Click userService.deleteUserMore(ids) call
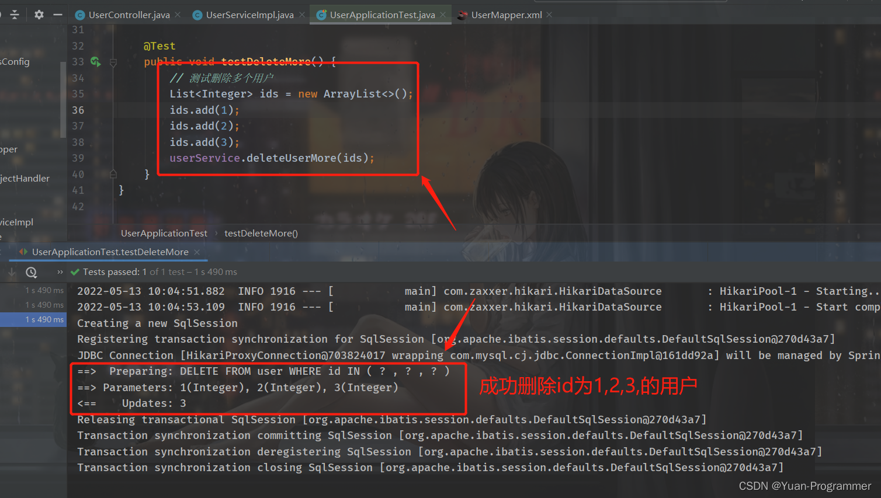 click(x=272, y=158)
